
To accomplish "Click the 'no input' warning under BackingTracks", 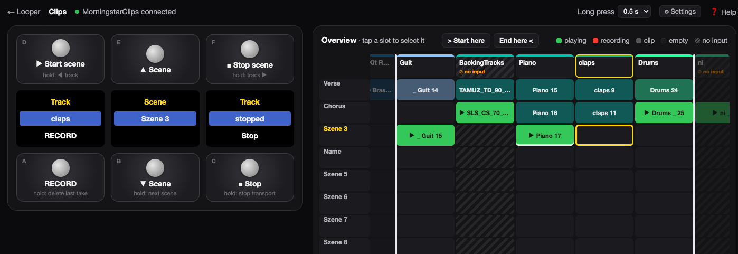I will (x=472, y=72).
